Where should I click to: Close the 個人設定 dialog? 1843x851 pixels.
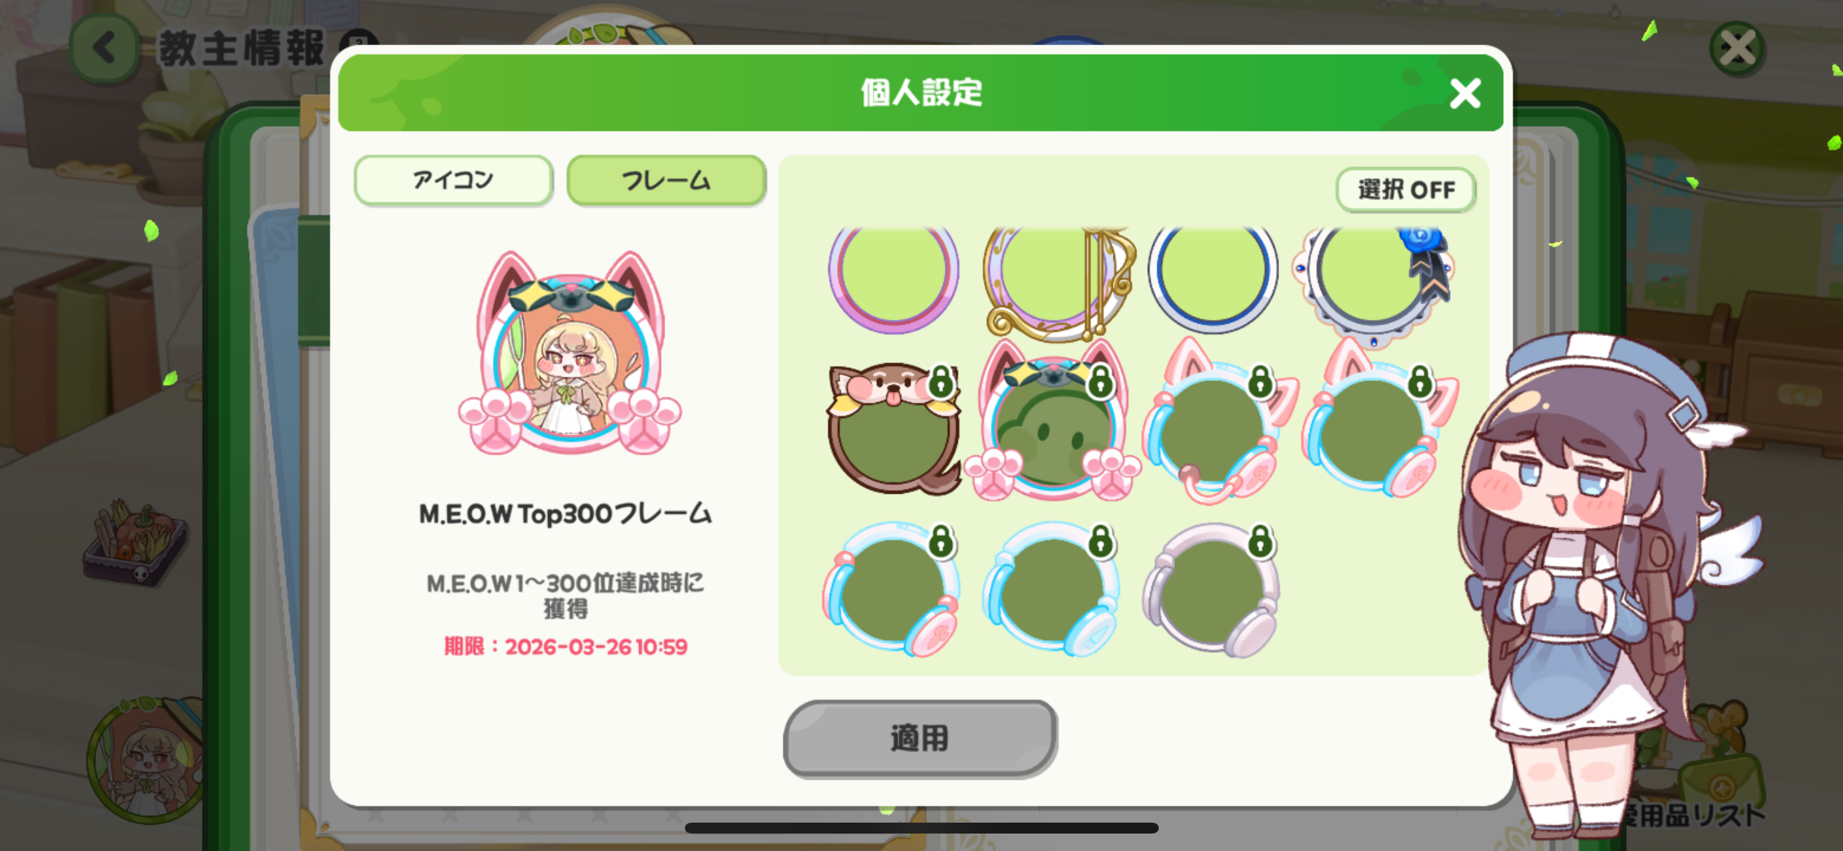(1465, 94)
